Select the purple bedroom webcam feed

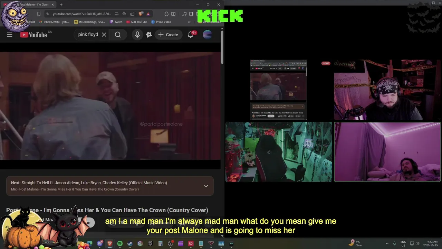[x=387, y=151]
